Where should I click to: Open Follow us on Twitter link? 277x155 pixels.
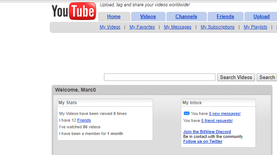[x=203, y=141]
